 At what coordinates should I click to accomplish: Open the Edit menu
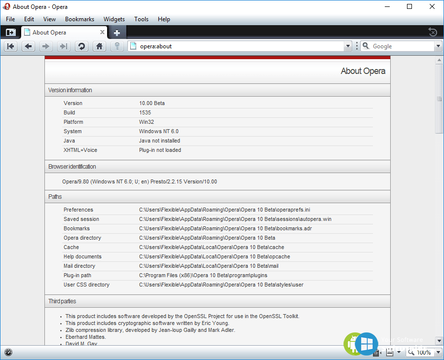pos(29,19)
